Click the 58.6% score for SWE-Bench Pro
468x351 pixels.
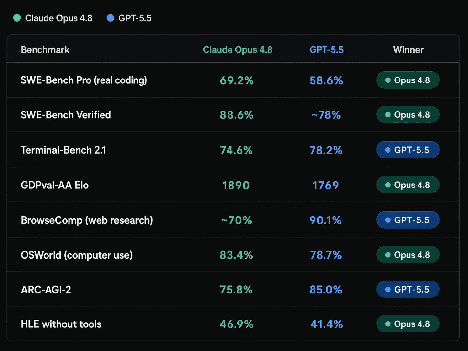pos(326,80)
